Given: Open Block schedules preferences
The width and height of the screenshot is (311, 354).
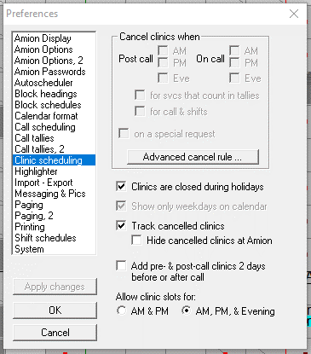Looking at the screenshot, I should 54,105.
